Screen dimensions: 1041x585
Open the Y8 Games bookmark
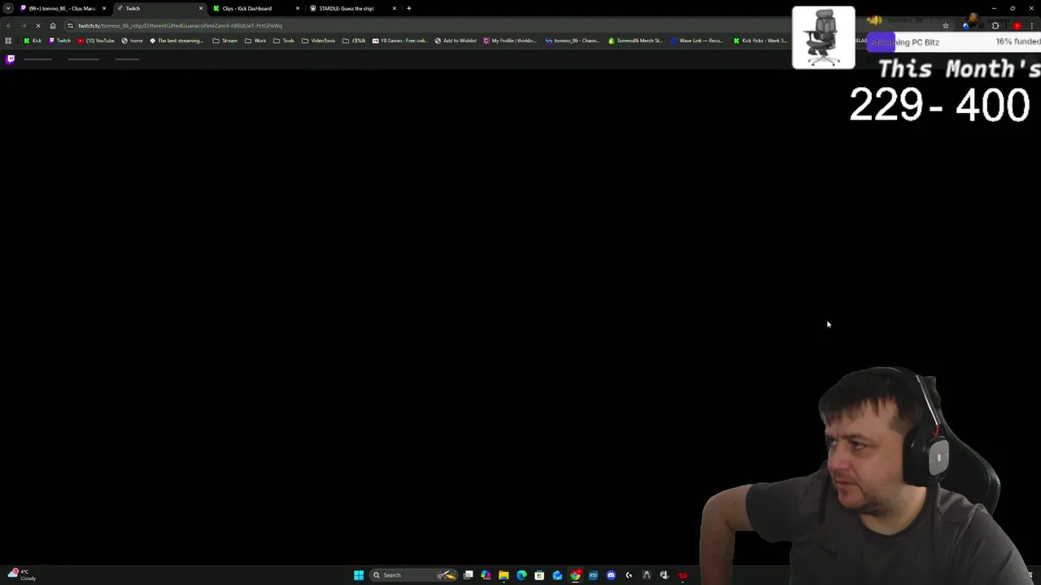(x=399, y=41)
